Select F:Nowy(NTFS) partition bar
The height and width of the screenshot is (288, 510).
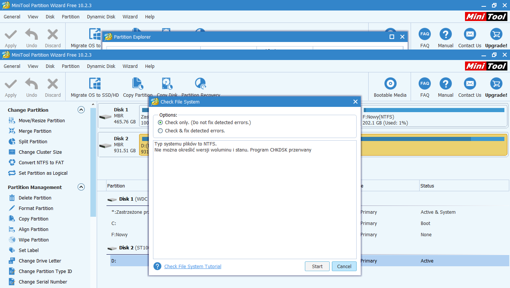click(x=434, y=116)
